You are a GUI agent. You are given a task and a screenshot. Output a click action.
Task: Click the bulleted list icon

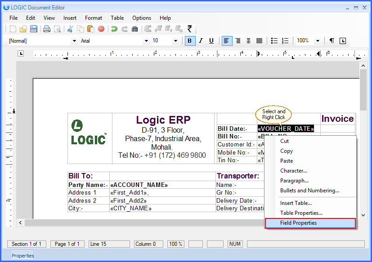tap(274, 41)
